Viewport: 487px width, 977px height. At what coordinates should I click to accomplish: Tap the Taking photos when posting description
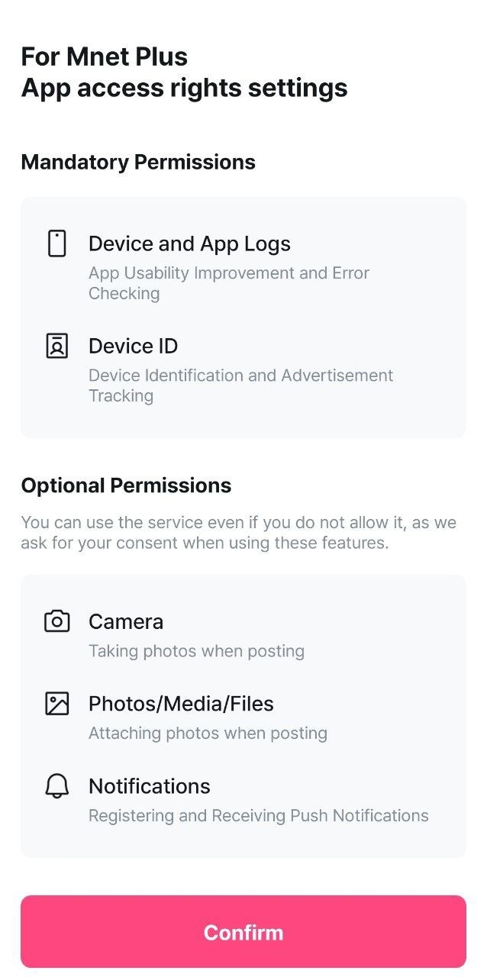196,651
